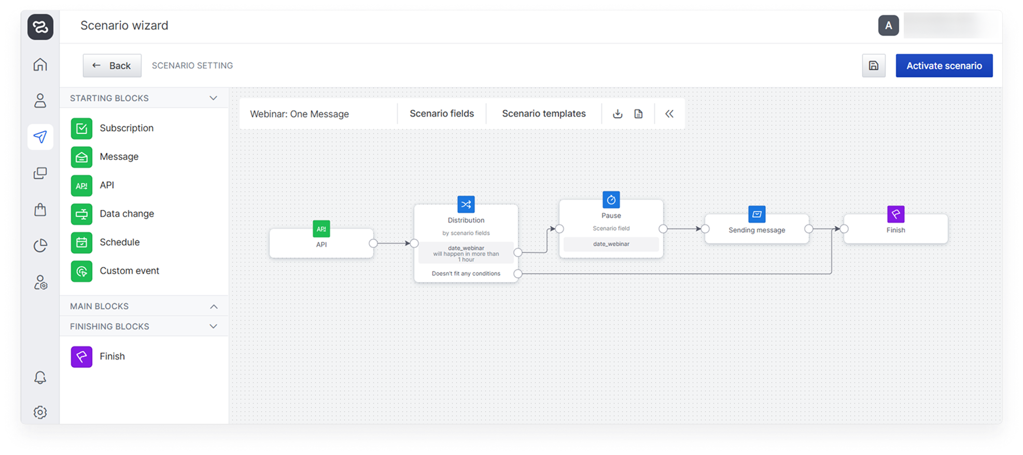Expand the Main Blocks section
The image size is (1023, 455).
click(213, 306)
